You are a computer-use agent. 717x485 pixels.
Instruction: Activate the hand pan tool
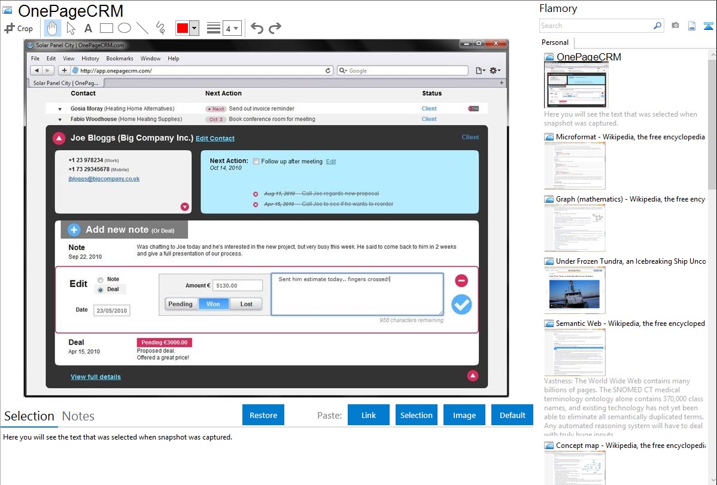(52, 28)
